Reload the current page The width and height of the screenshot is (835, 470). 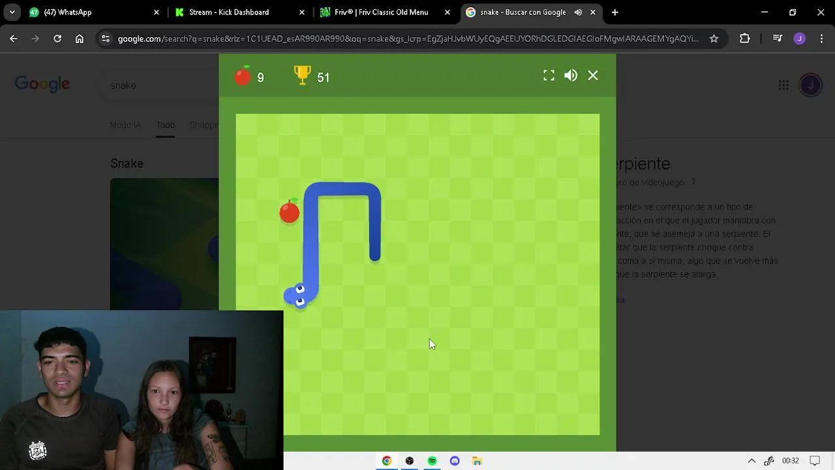(x=57, y=39)
